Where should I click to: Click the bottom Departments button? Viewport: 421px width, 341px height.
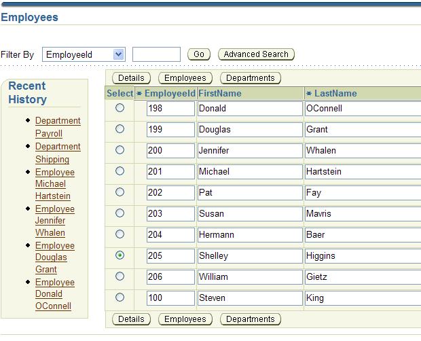251,319
